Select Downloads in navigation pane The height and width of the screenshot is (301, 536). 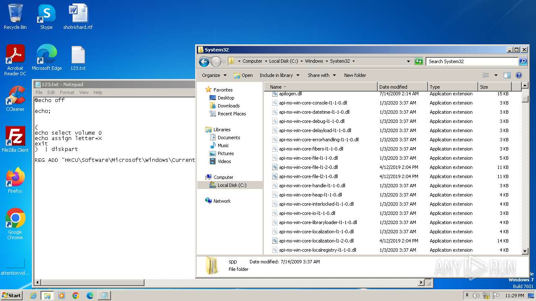pyautogui.click(x=228, y=106)
